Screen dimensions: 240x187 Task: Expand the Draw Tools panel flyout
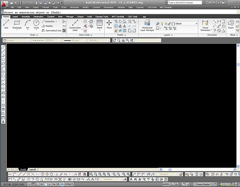(x=85, y=35)
